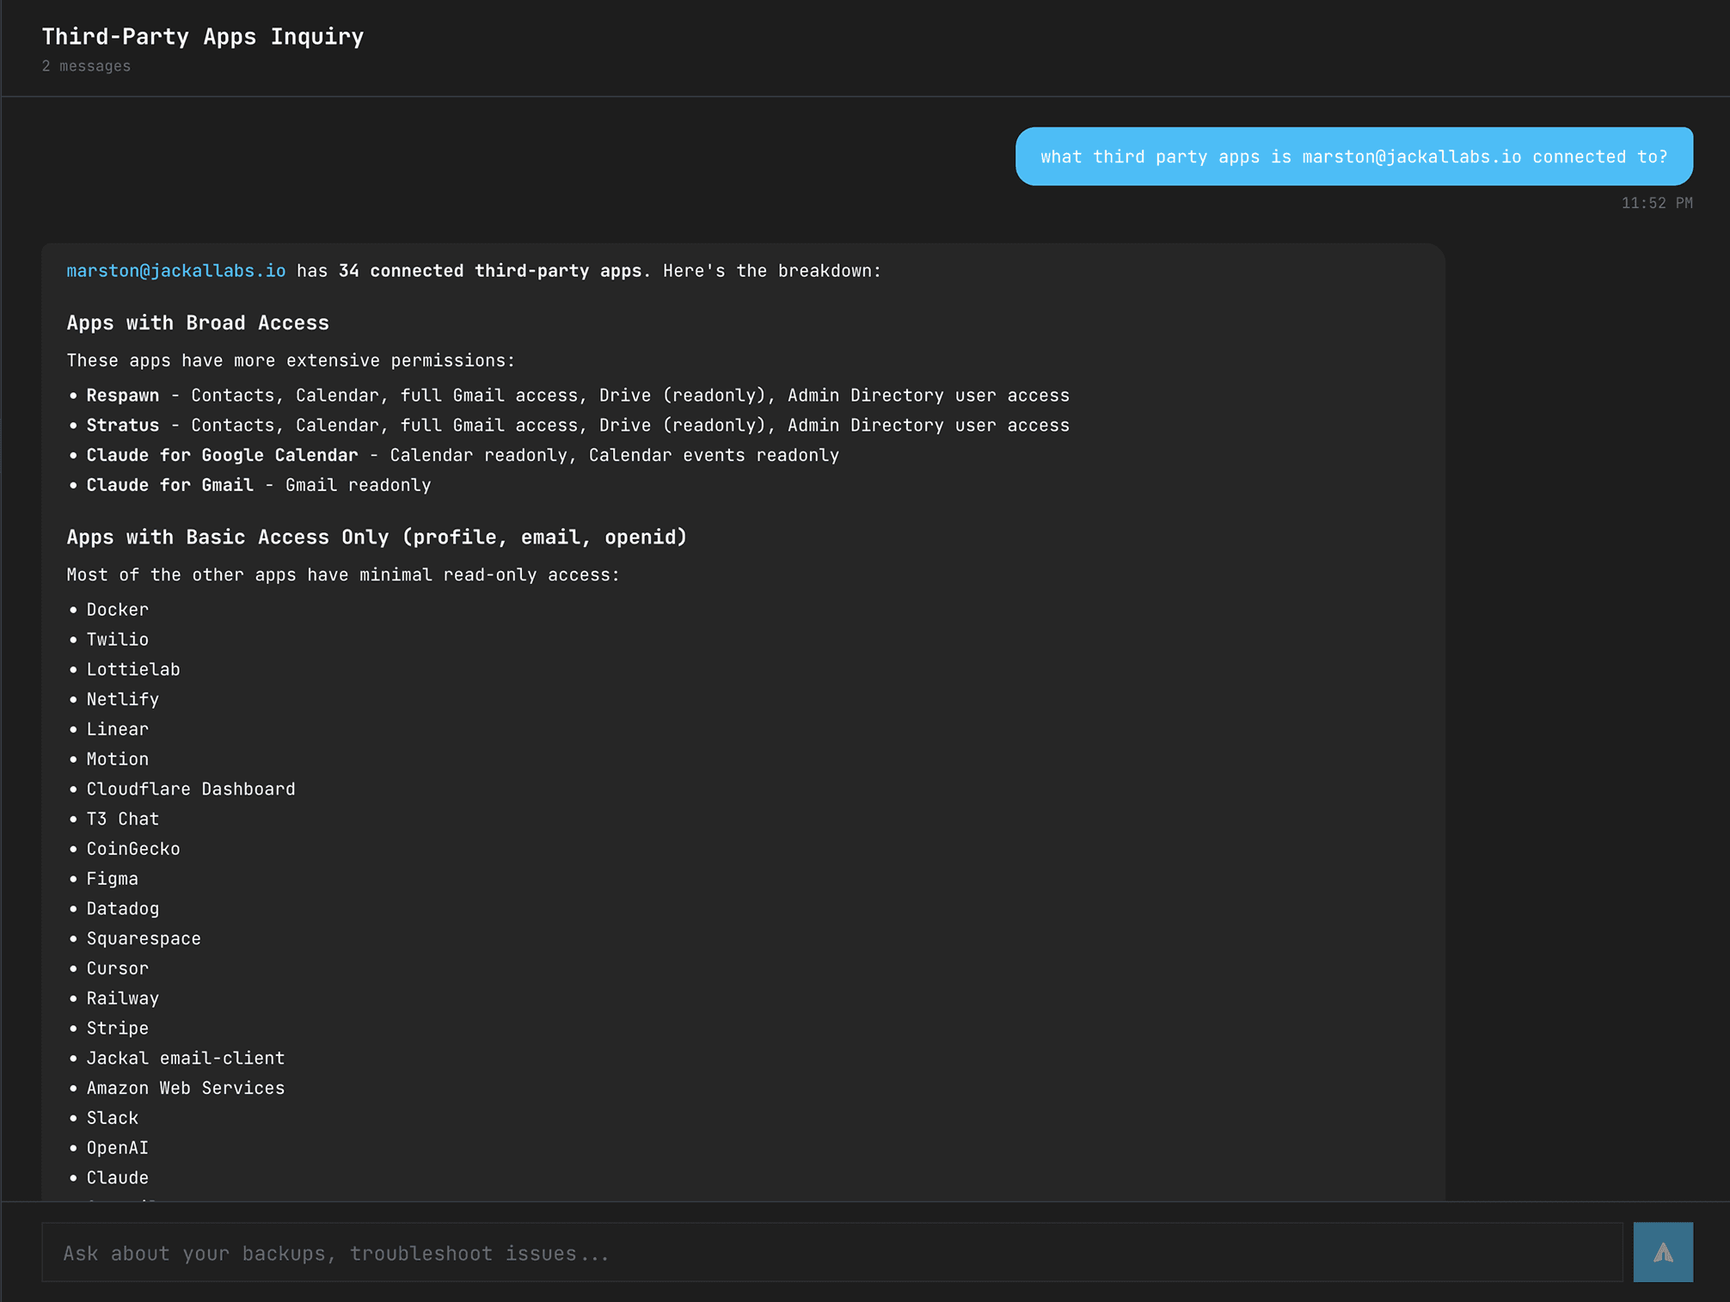Click the '34 connected third-party apps' bold text
This screenshot has height=1302, width=1730.
pyautogui.click(x=489, y=271)
